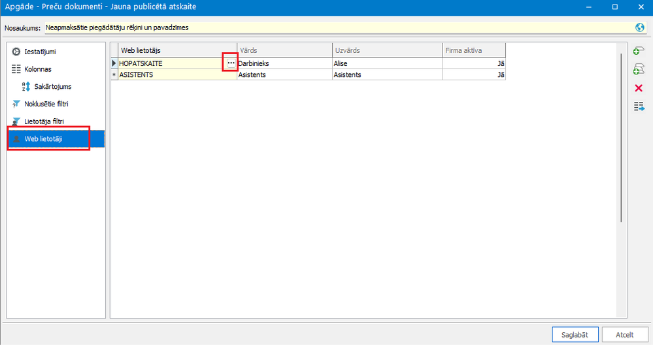Click the Asistents cell in Vārds column
The height and width of the screenshot is (346, 653).
point(284,75)
